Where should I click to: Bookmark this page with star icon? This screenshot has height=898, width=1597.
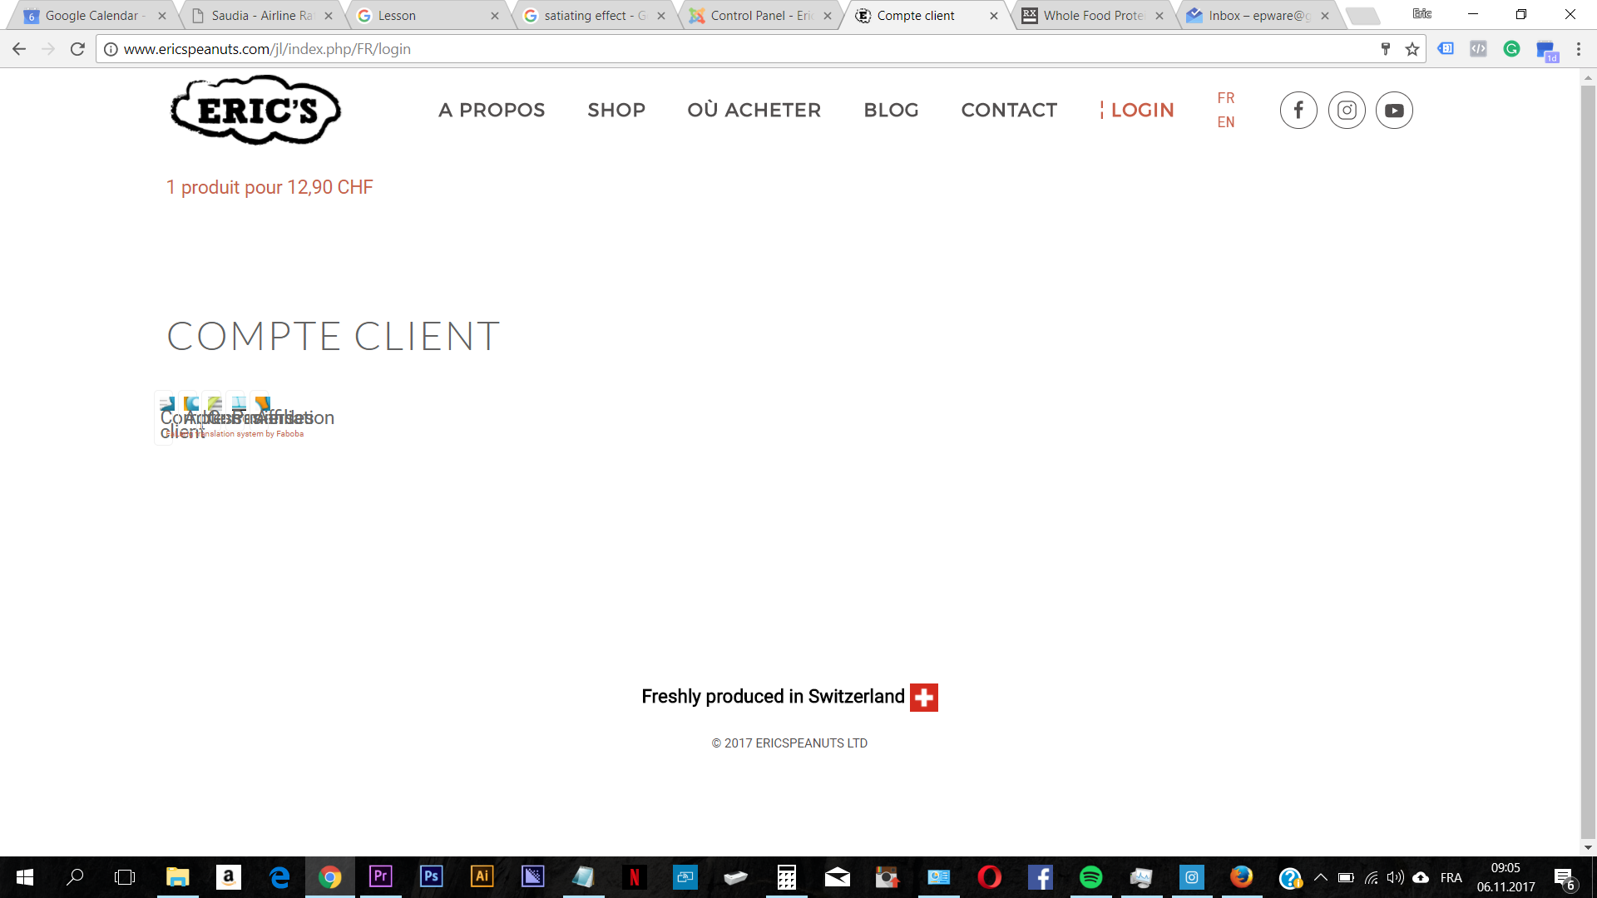1412,49
